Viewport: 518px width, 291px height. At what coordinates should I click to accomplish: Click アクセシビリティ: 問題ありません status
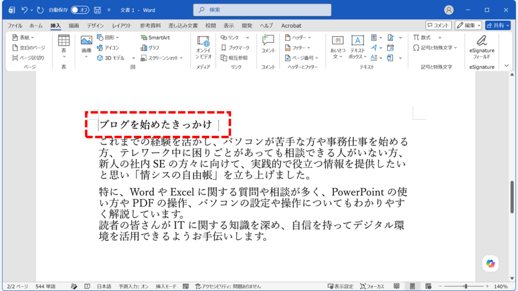click(x=228, y=286)
